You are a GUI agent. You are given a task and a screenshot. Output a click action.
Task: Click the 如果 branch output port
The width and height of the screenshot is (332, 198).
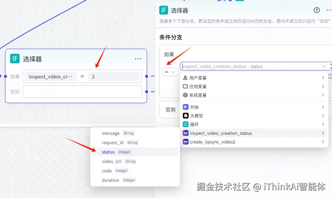coord(147,76)
